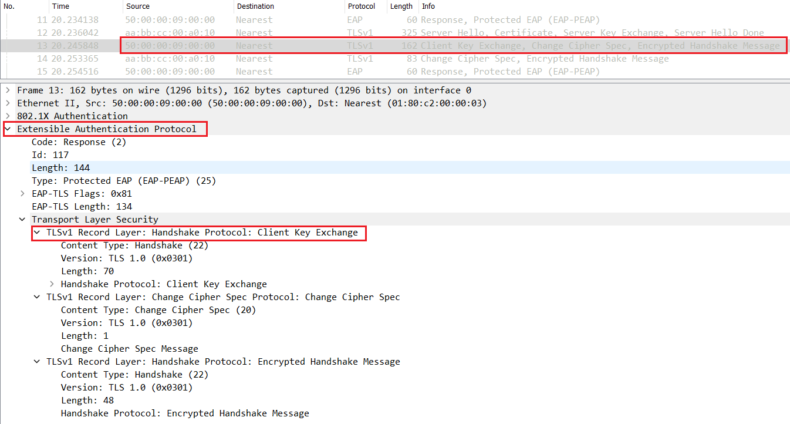Collapse the Change Cipher Spec record layer
The height and width of the screenshot is (424, 790).
(36, 297)
